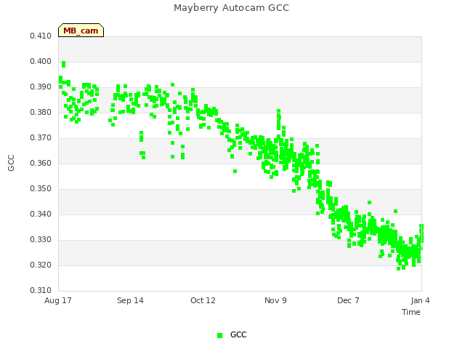Image resolution: width=465 pixels, height=349 pixels.
Task: Select the 0.360 y-axis label
Action: click(x=41, y=163)
